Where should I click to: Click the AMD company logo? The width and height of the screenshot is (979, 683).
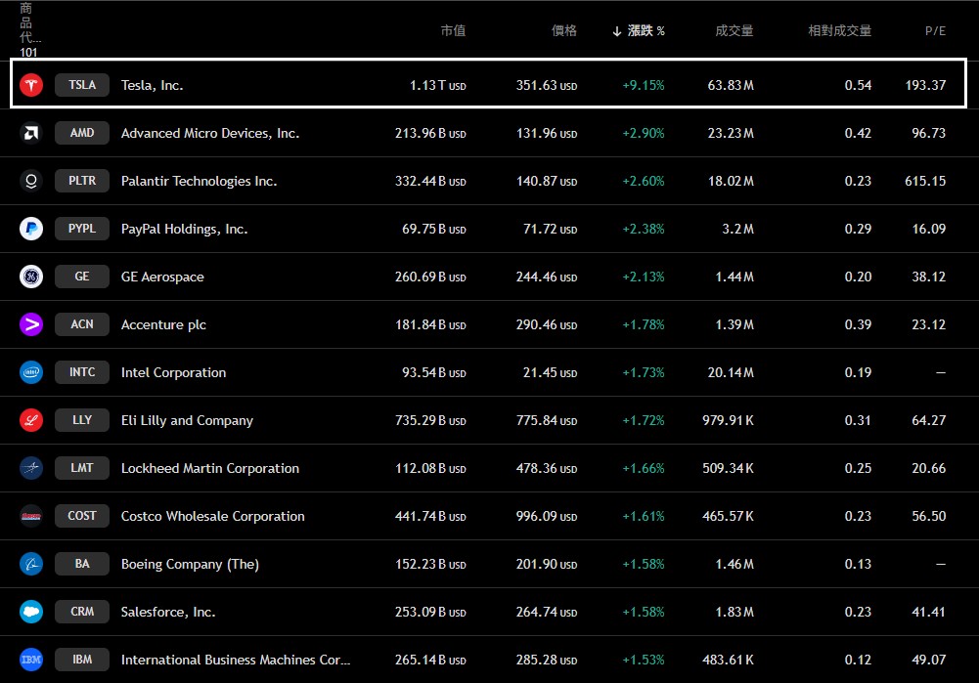point(31,133)
